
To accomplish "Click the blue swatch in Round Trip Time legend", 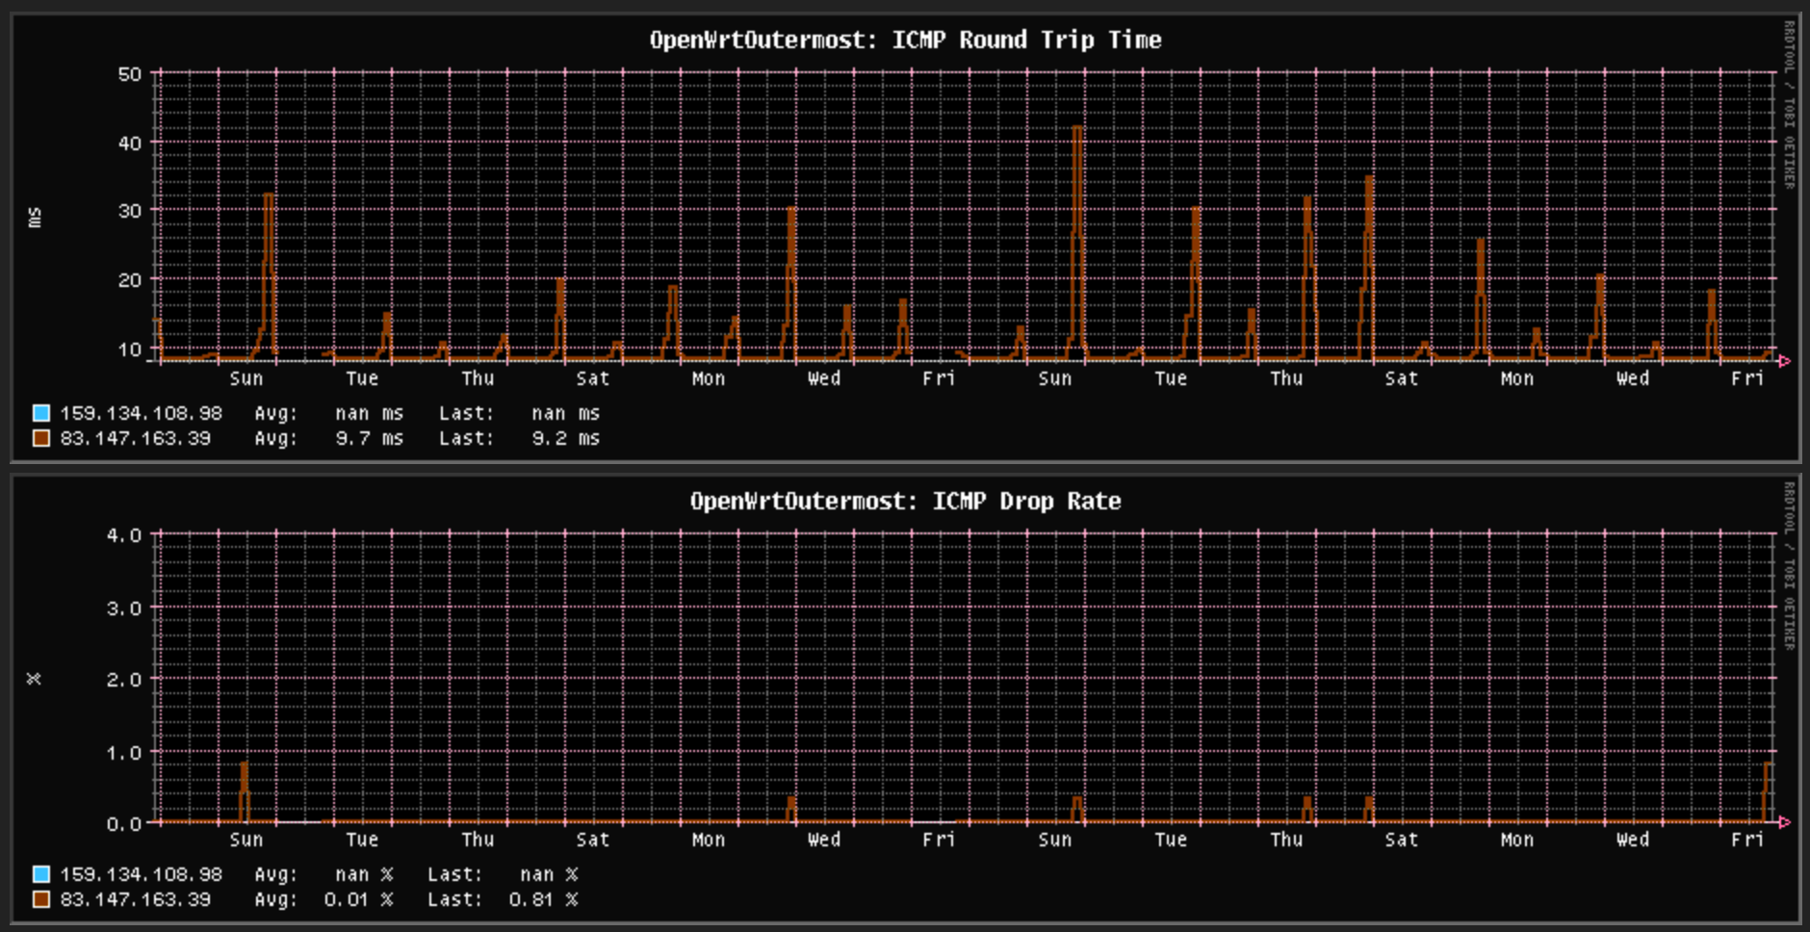I will coord(40,413).
